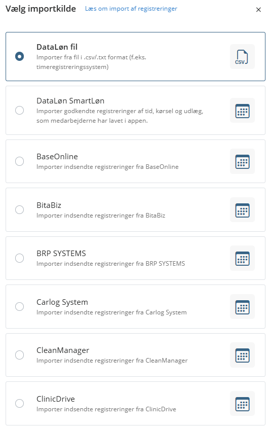The image size is (268, 427).
Task: Click the calendar icon in the BitaBiz row
Action: point(242,209)
